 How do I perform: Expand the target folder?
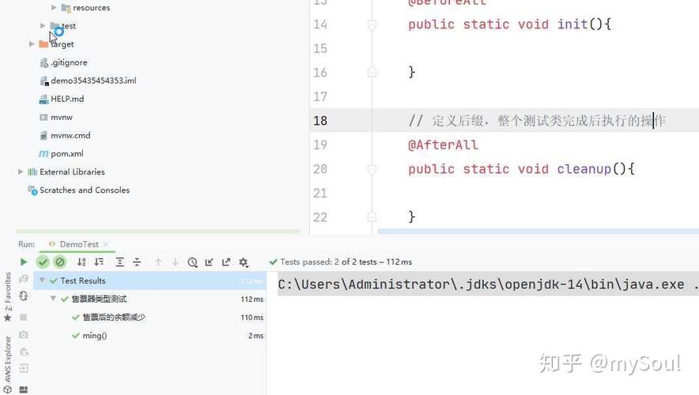[x=32, y=44]
